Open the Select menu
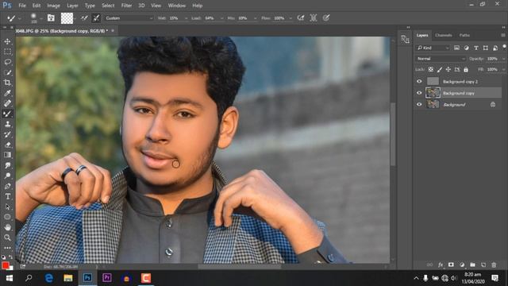 [108, 6]
